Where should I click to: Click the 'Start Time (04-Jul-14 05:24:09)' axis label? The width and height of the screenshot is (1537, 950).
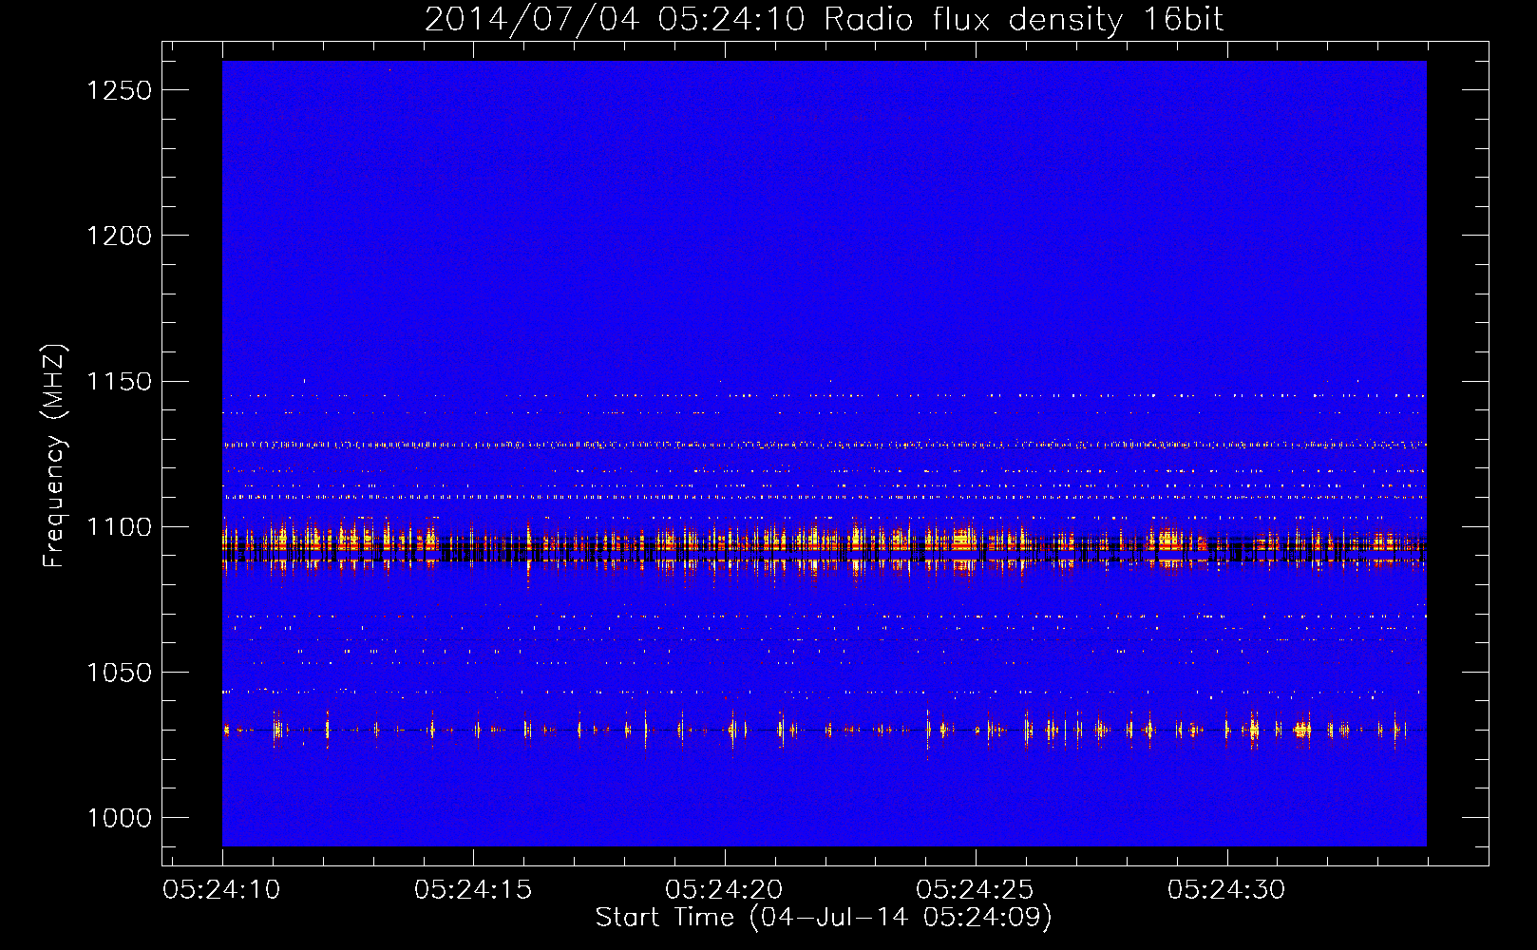(824, 918)
